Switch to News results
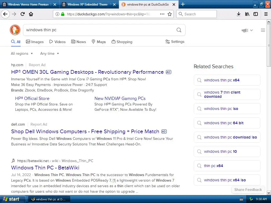The width and height of the screenshot is (271, 203). (x=78, y=42)
